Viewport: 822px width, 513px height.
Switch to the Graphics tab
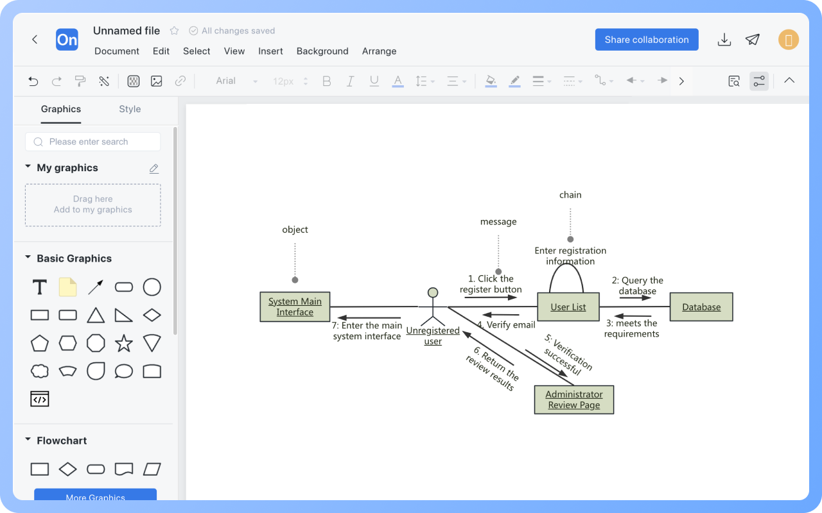61,109
